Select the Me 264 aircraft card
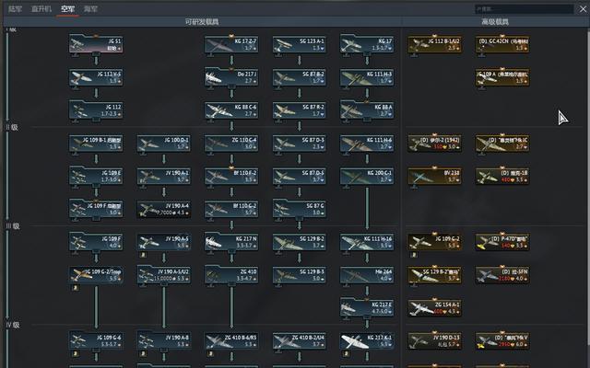 click(x=367, y=275)
